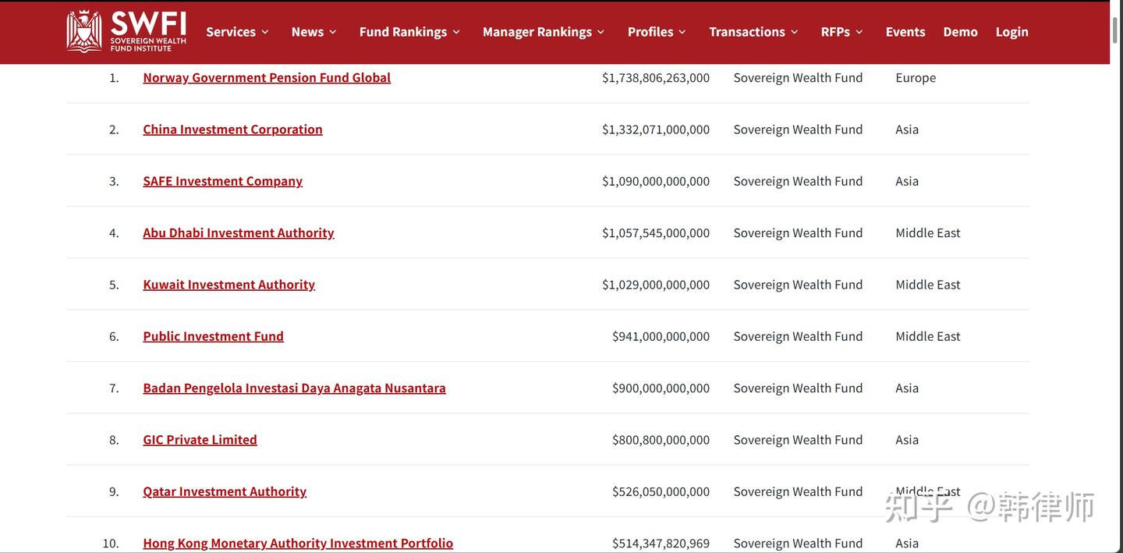Expand the Fund Rankings chevron
Screen dimensions: 1123x553
(x=455, y=32)
